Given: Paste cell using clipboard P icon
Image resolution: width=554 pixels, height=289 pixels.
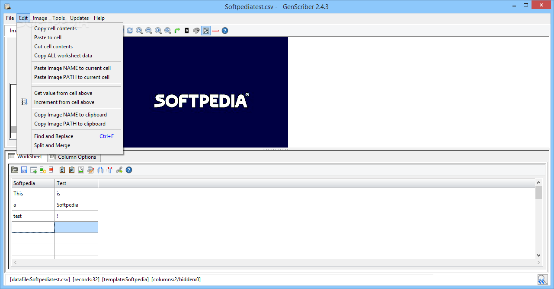Looking at the screenshot, I should [x=72, y=170].
